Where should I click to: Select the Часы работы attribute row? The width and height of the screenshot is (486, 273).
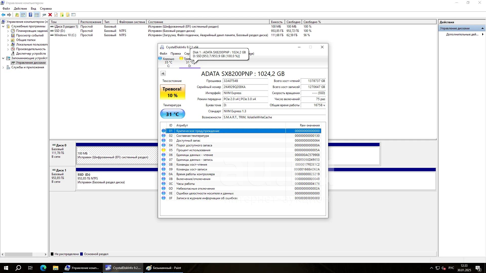pyautogui.click(x=241, y=184)
